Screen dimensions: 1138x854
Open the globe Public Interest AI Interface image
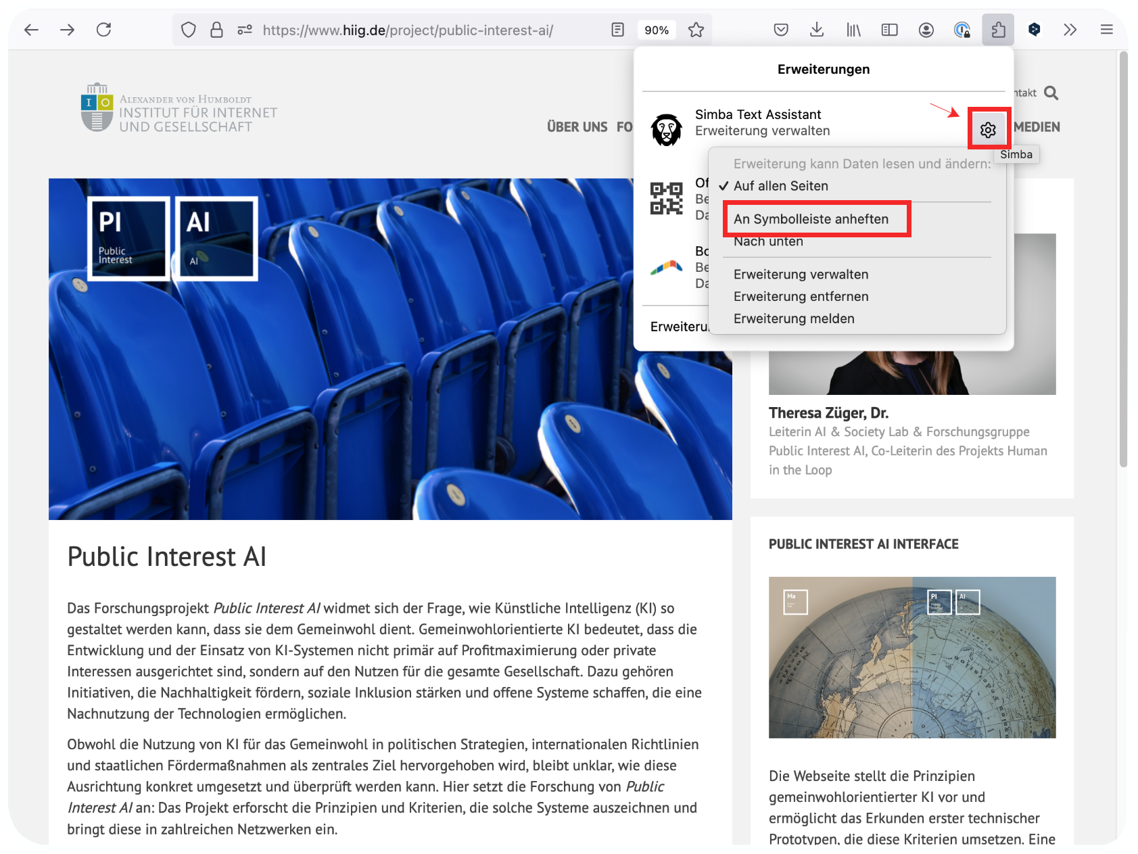click(x=912, y=657)
